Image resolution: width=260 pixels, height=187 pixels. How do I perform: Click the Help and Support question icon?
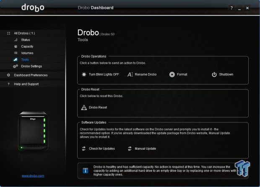(x=9, y=84)
